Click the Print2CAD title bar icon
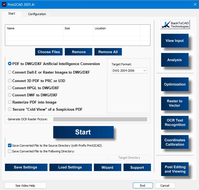The image size is (199, 190). [x=4, y=5]
